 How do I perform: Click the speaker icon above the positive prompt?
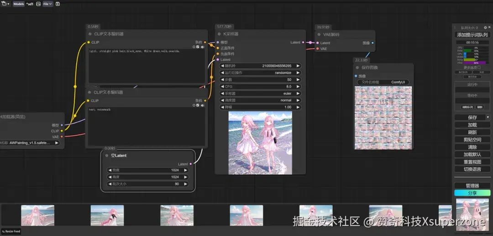(202, 47)
